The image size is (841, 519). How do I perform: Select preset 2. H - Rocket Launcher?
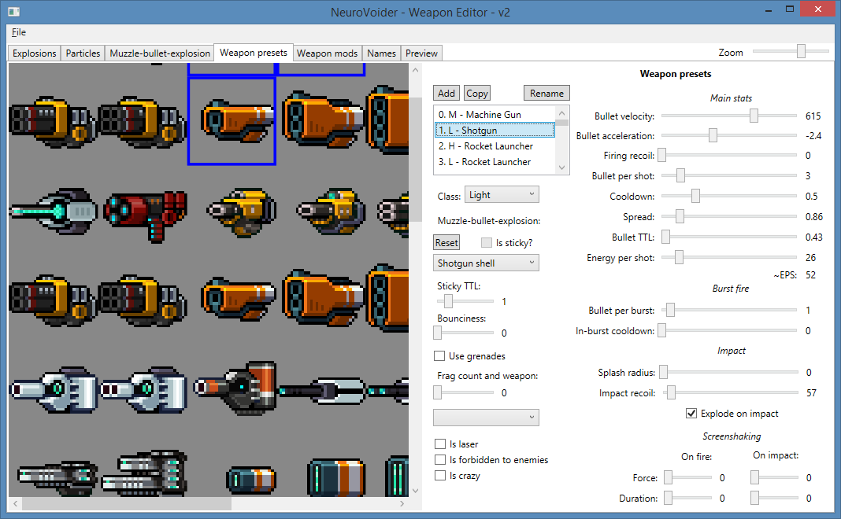click(x=495, y=145)
